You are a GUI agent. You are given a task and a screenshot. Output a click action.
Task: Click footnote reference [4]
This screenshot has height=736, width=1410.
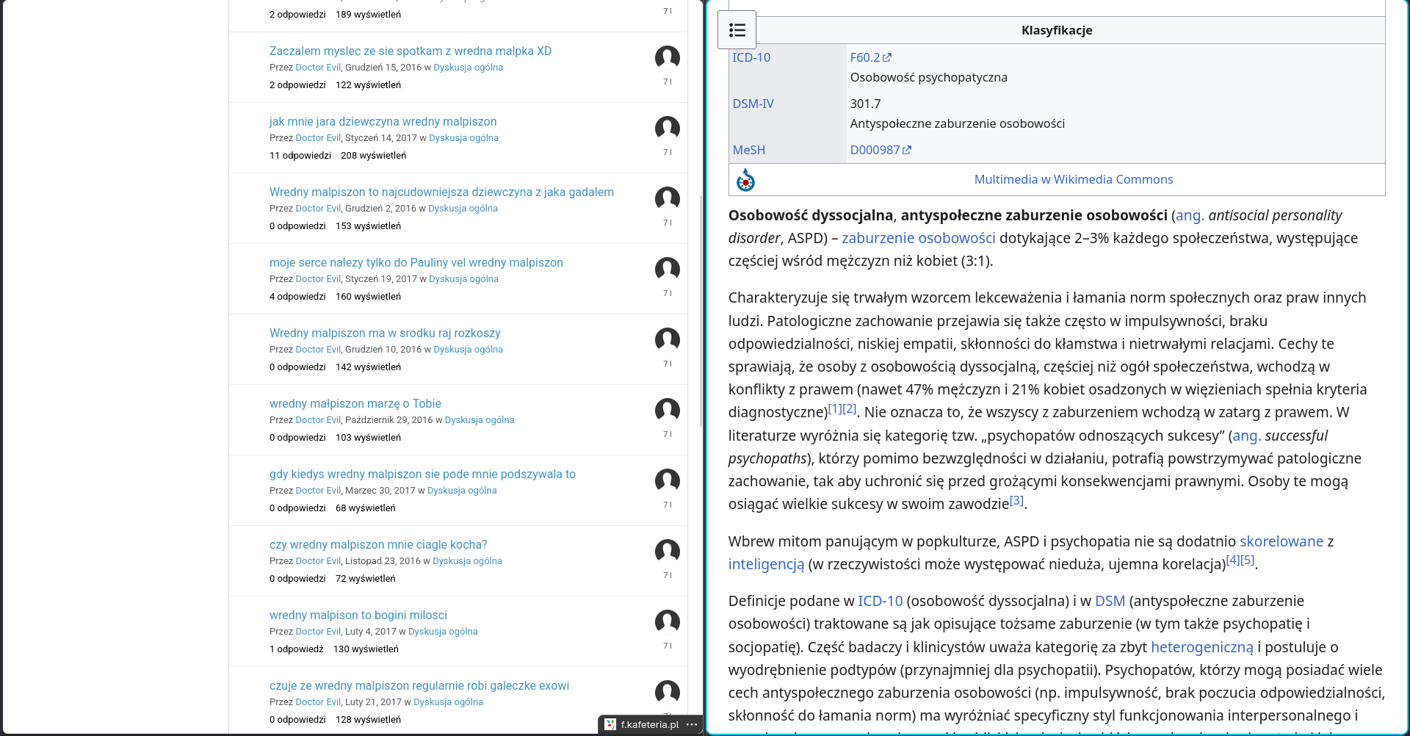coord(1234,560)
